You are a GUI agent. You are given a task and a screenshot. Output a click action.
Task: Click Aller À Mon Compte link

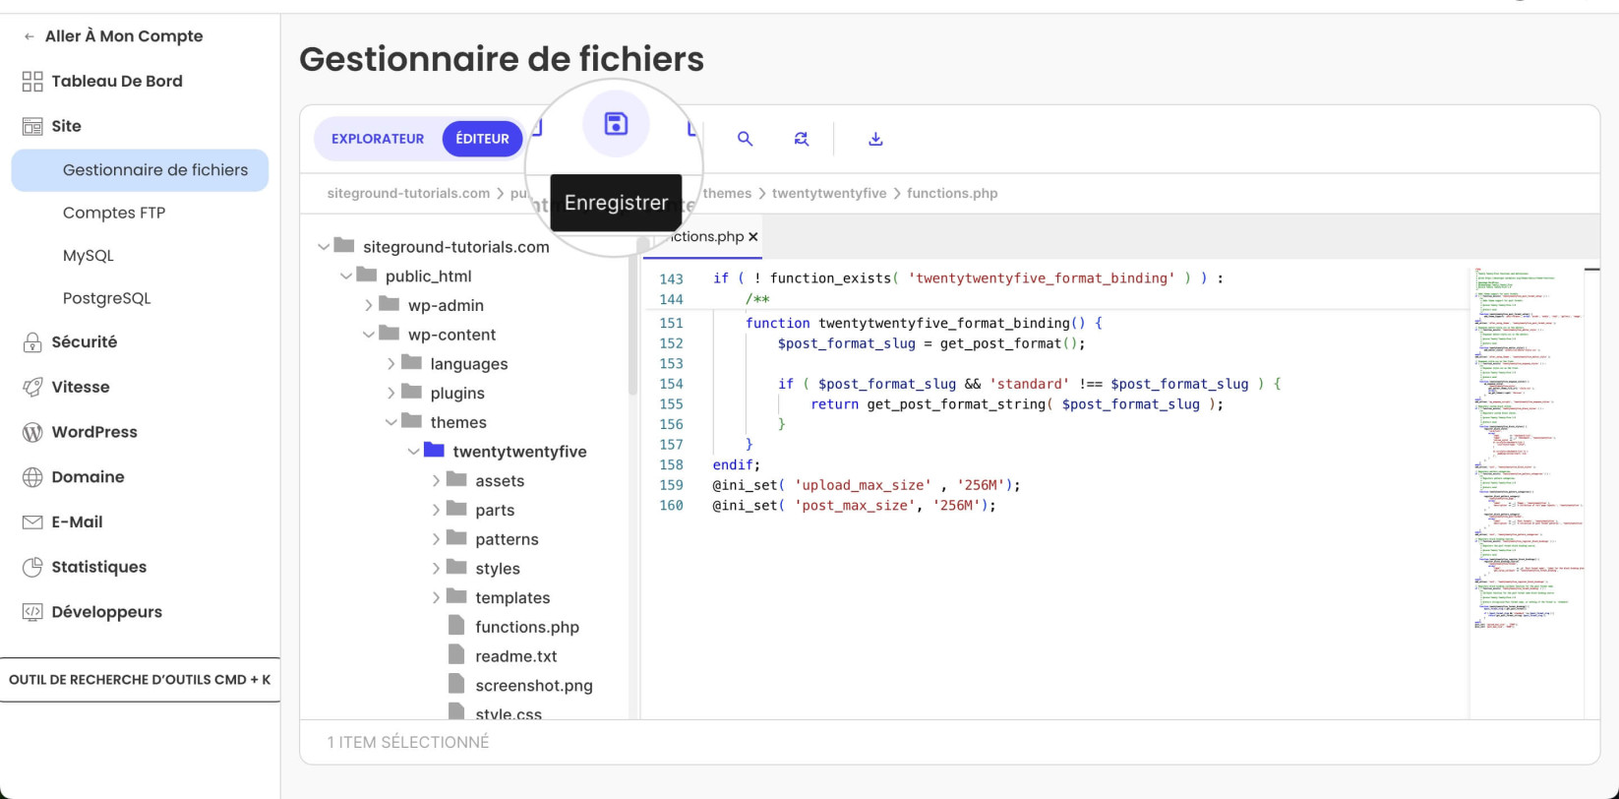124,36
